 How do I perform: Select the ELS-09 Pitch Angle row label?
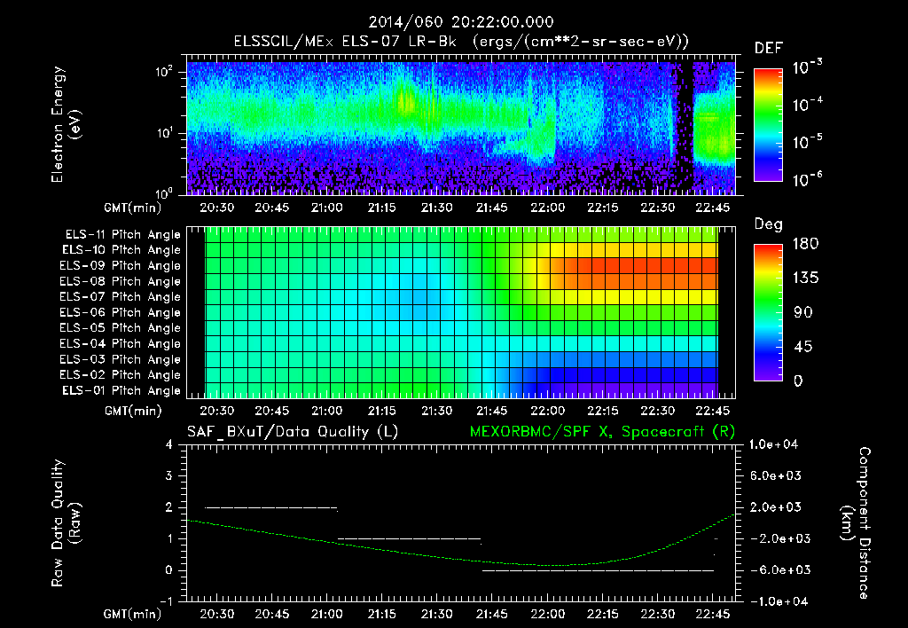(121, 266)
